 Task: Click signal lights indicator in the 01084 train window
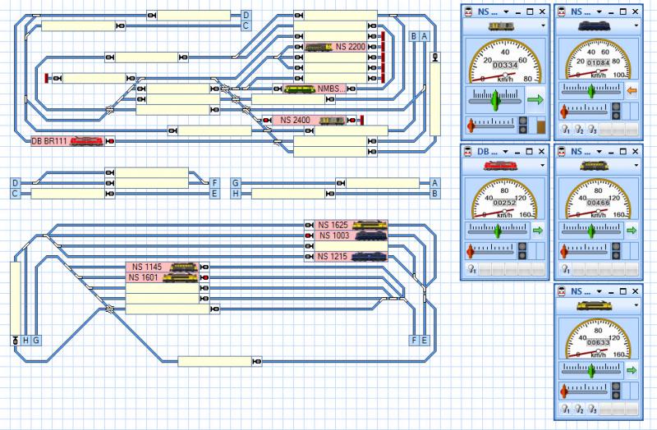[616, 111]
